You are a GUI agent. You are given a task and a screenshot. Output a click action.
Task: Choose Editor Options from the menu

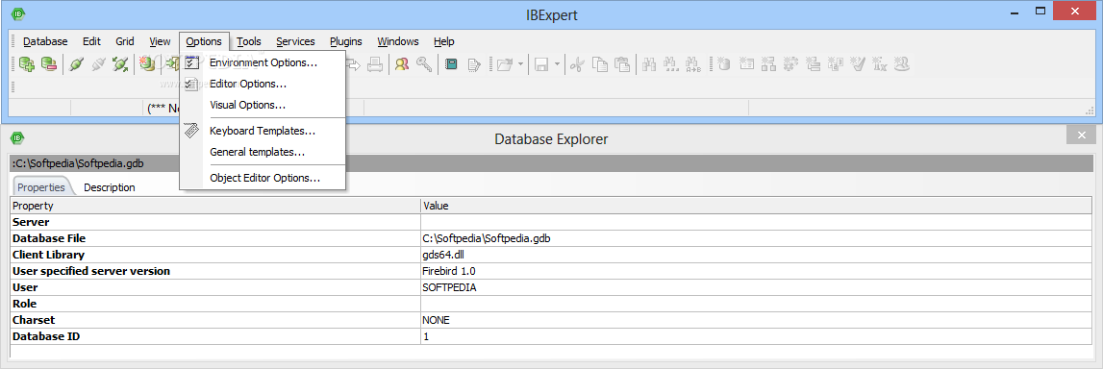[263, 84]
